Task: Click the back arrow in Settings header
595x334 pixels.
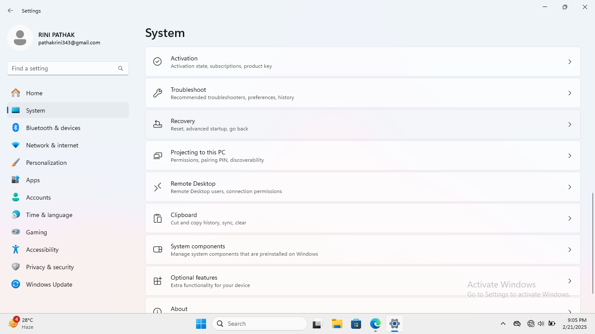Action: pos(10,10)
